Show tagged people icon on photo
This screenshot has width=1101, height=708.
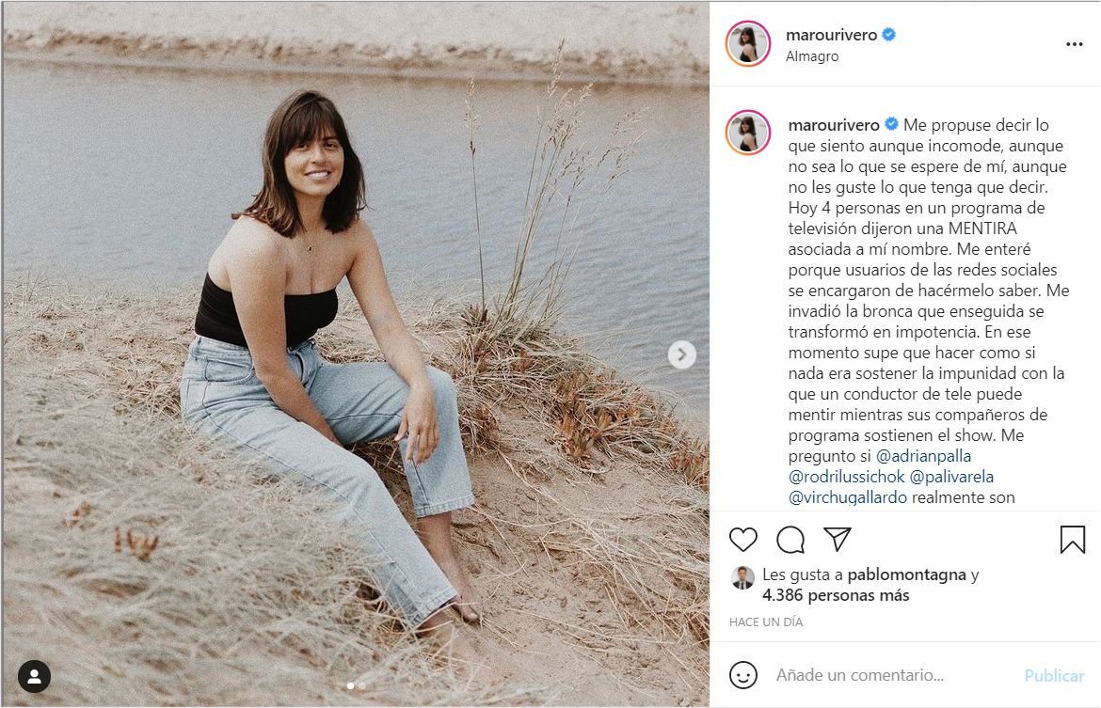[35, 676]
